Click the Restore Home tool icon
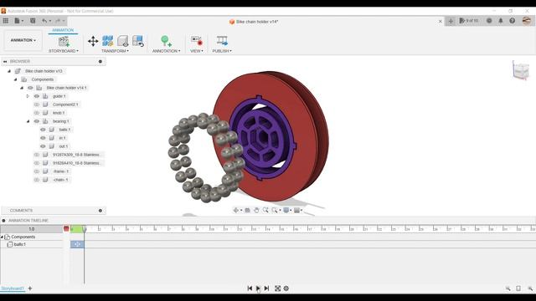The image size is (536, 301). pyautogui.click(x=137, y=41)
